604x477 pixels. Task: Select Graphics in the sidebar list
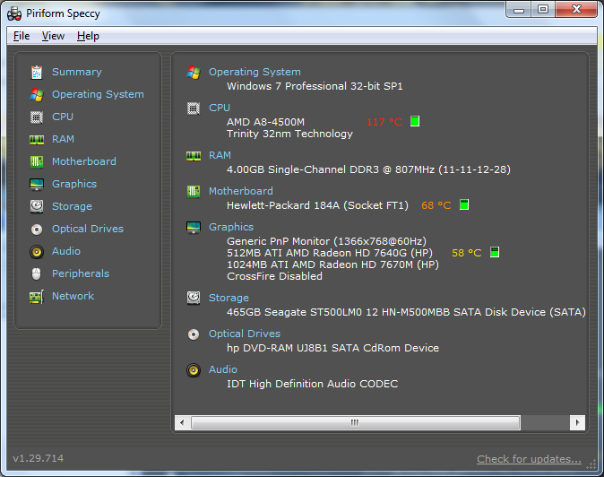point(73,184)
